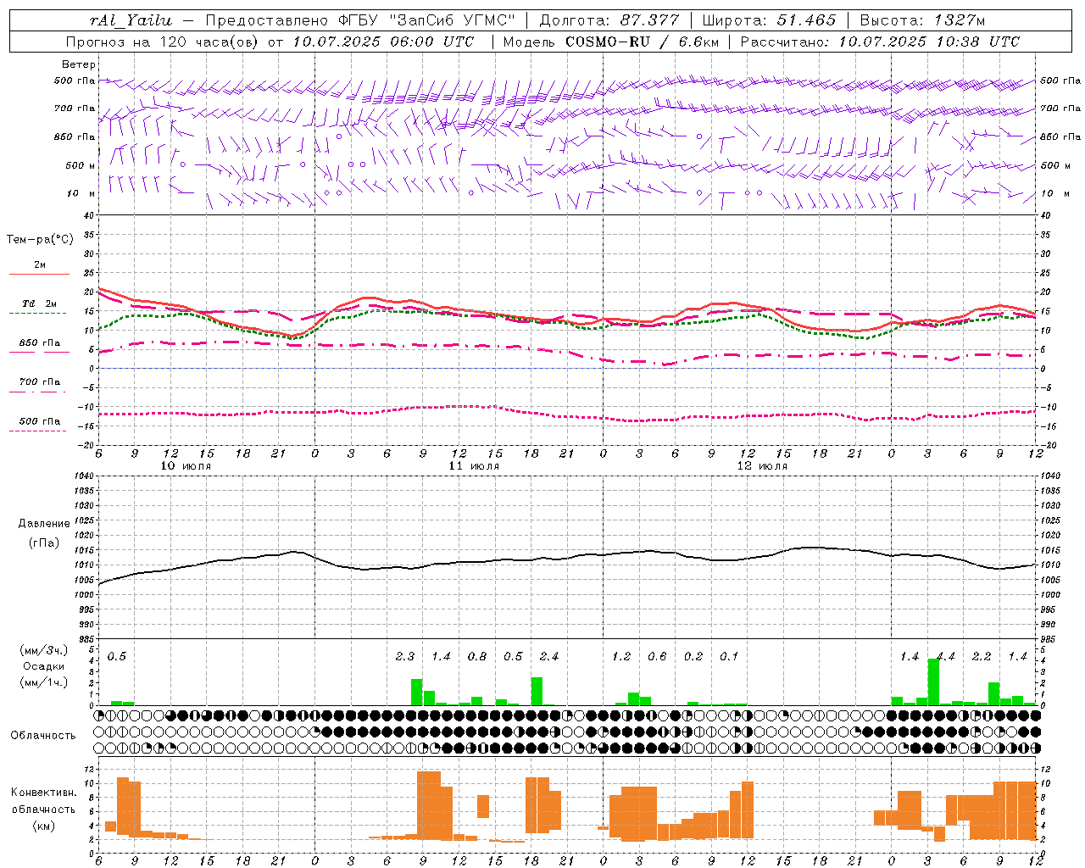Click the station name rAl_Yailu

point(131,20)
